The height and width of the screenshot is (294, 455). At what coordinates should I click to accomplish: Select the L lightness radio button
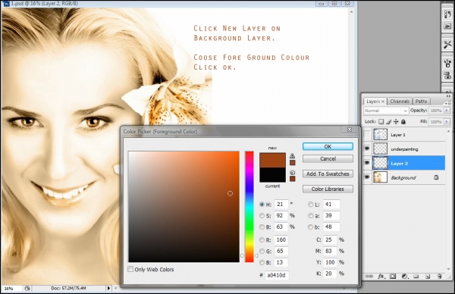click(x=310, y=205)
